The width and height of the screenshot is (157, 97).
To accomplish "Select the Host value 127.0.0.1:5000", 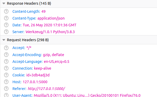I will (x=35, y=82).
